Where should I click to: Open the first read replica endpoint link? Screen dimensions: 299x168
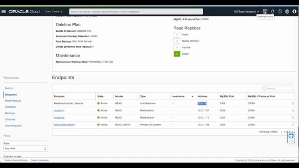pos(59,111)
